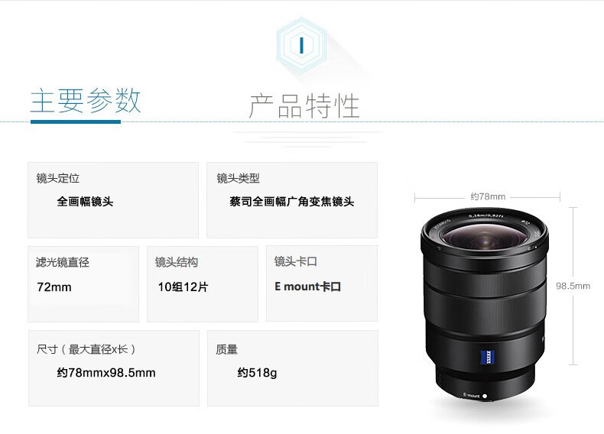This screenshot has width=604, height=434.
Task: Click the 98.5mm height dimension label
Action: click(573, 286)
